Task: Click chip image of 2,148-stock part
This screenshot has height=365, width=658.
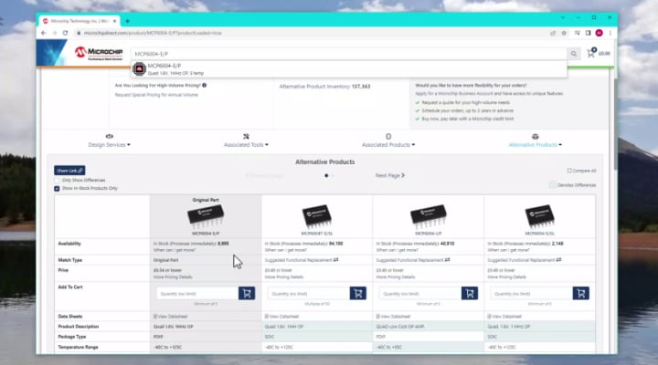Action: click(540, 216)
